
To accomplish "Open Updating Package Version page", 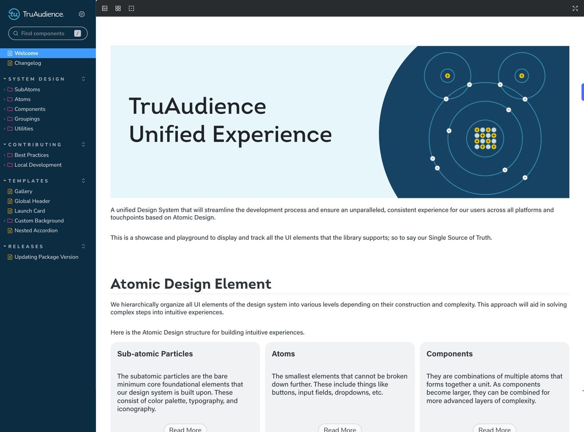I will pyautogui.click(x=46, y=257).
